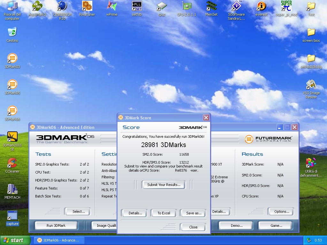327x245 pixels.
Task: Select the screen bios folder
Action: click(x=311, y=35)
